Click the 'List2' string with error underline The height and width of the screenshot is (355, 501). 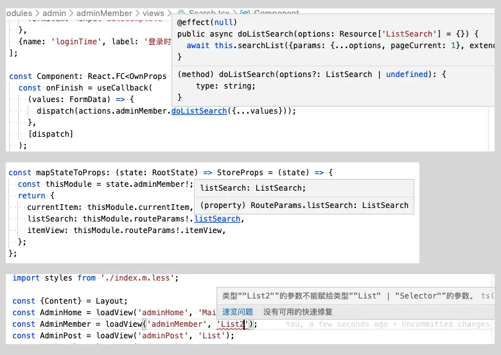[233, 324]
